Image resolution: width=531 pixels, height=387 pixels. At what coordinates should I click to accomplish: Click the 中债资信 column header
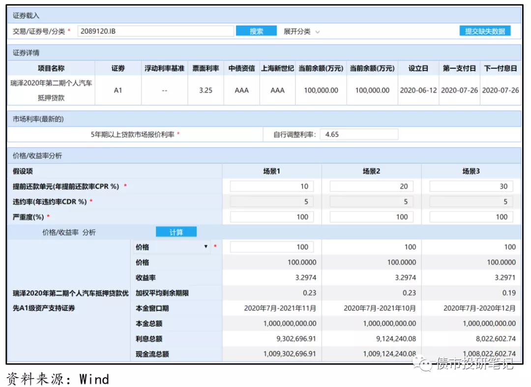[241, 68]
